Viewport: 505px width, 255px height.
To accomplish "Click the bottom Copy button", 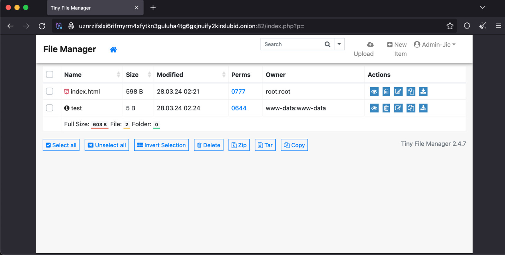I will point(294,145).
